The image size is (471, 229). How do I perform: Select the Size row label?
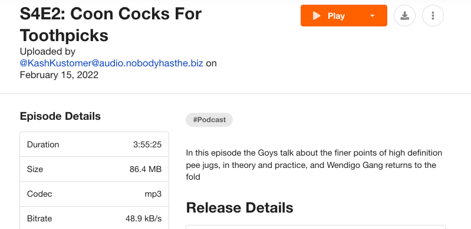point(35,169)
